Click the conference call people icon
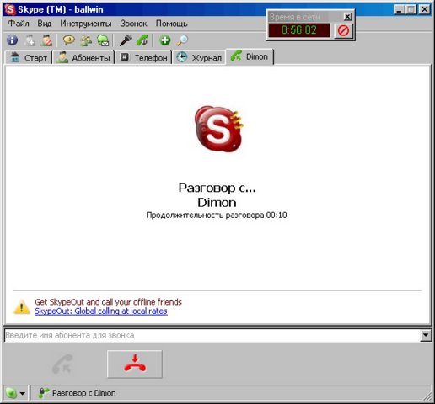435x404 pixels. 86,40
